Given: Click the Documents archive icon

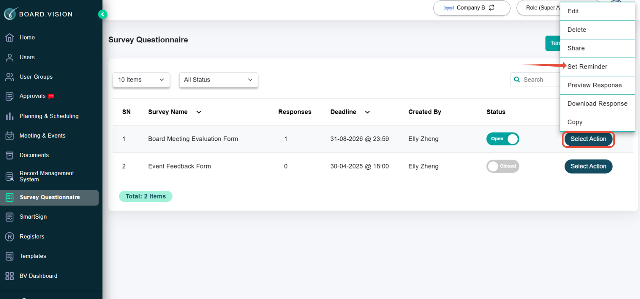Looking at the screenshot, I should point(10,155).
